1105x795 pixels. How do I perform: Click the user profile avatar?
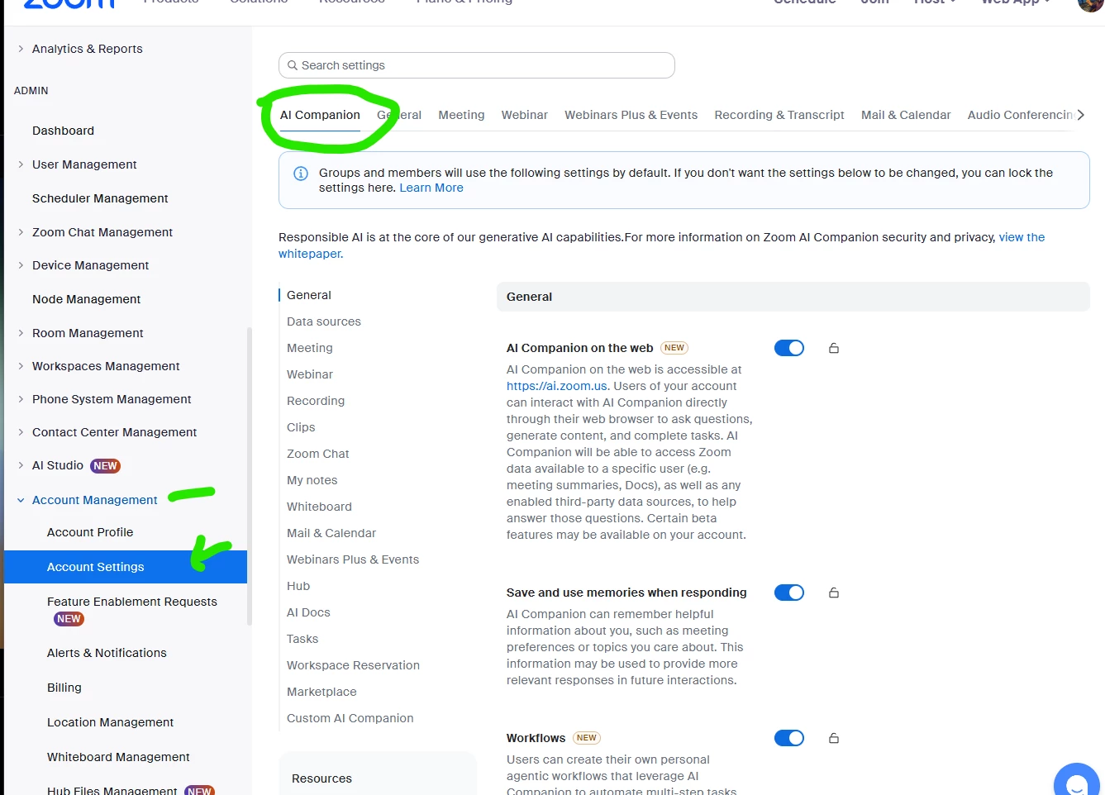(1091, 4)
